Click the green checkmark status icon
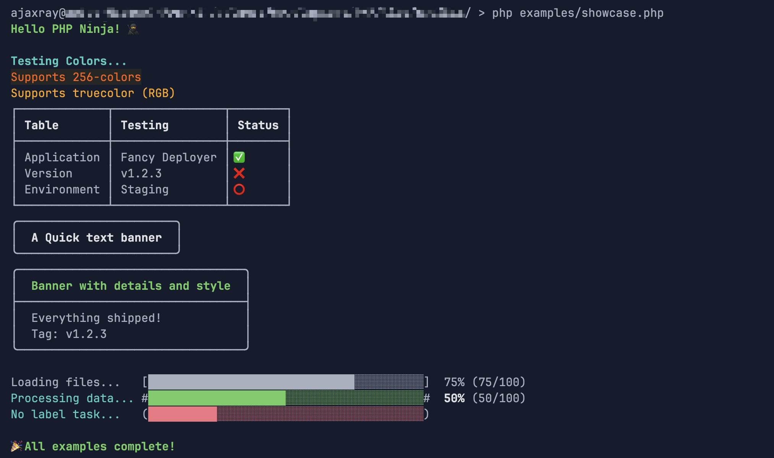Viewport: 774px width, 458px height. coord(240,157)
